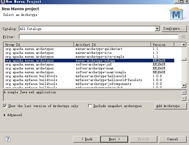Sort by the Group Id column header
This screenshot has height=145, width=189.
tap(39, 45)
